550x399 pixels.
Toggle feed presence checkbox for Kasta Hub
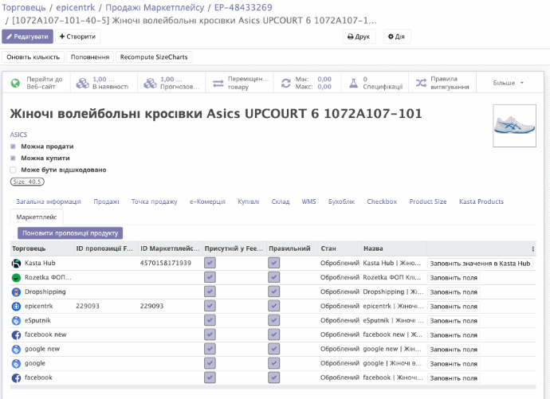point(210,263)
